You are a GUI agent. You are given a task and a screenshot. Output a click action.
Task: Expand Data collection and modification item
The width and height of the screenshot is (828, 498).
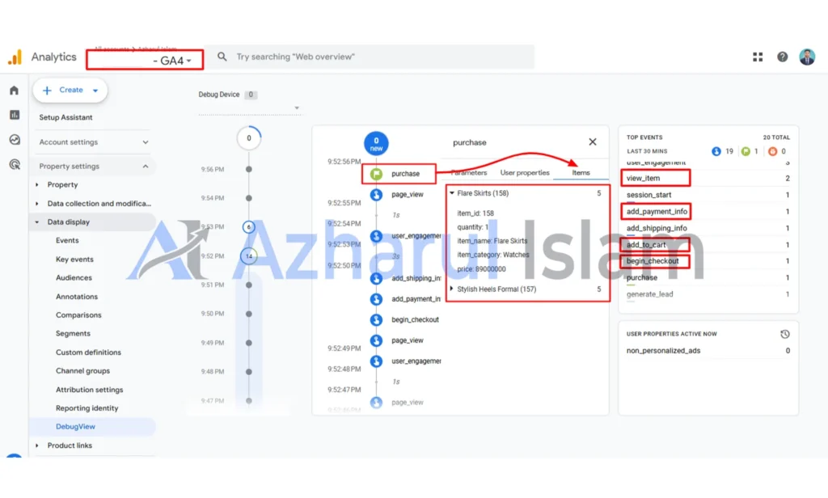point(37,203)
